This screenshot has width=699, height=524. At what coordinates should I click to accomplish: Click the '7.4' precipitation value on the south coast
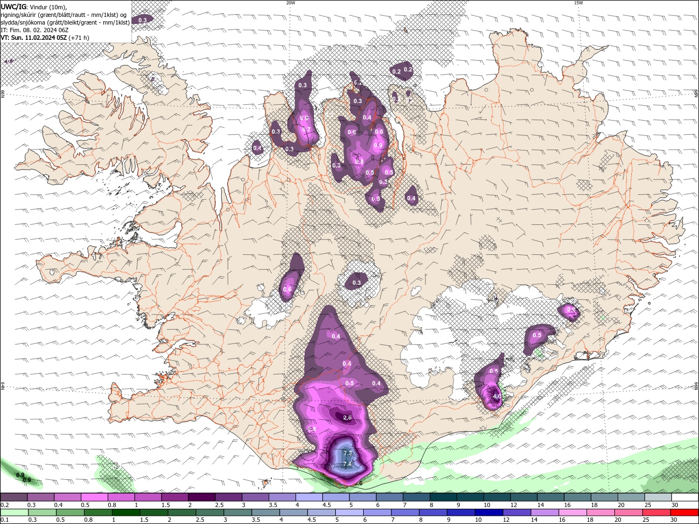[x=347, y=465]
